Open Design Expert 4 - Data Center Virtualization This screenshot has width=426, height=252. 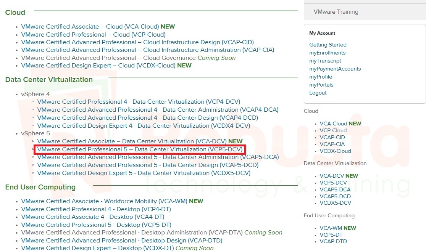(144, 125)
